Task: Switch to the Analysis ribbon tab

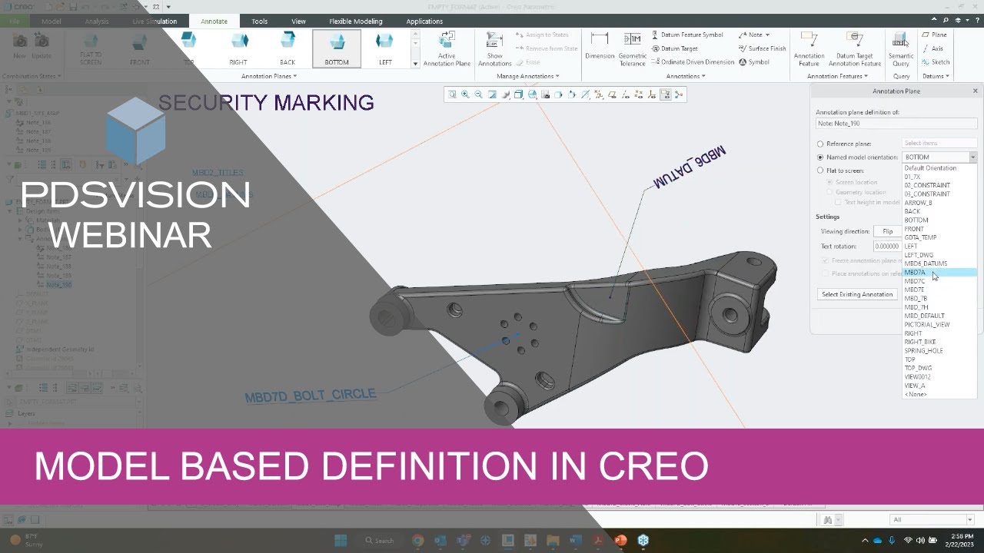Action: pyautogui.click(x=97, y=22)
